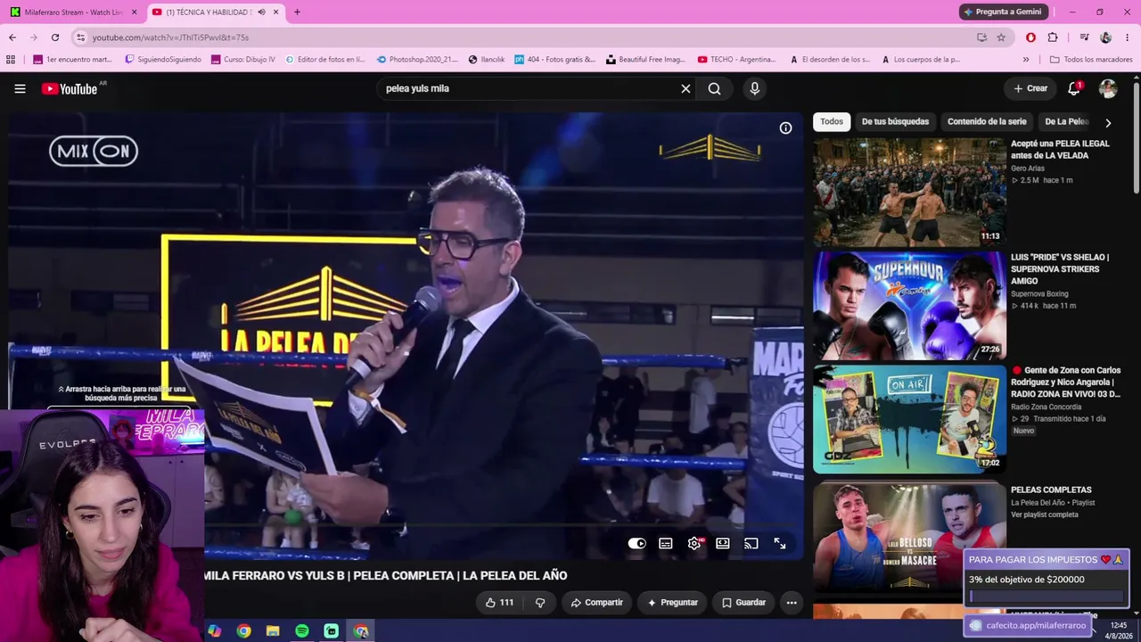Open the media controls toolbar icon
This screenshot has height=642, width=1141.
pyautogui.click(x=1084, y=37)
